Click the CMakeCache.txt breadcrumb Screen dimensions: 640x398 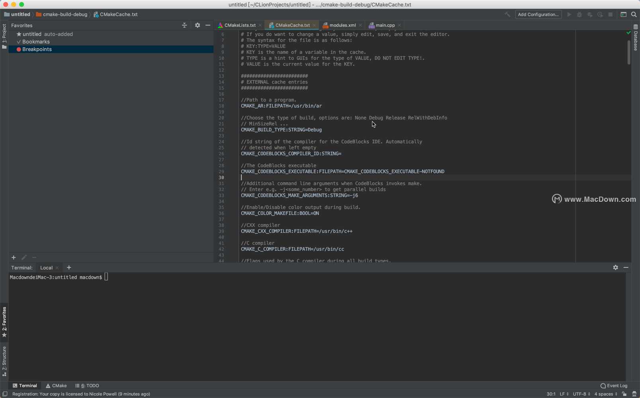[116, 14]
